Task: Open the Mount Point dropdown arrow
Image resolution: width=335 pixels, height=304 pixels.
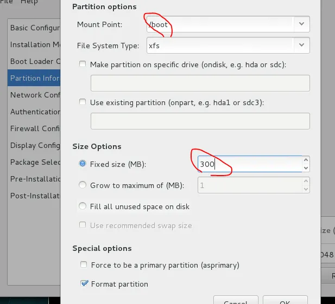Action: click(301, 24)
